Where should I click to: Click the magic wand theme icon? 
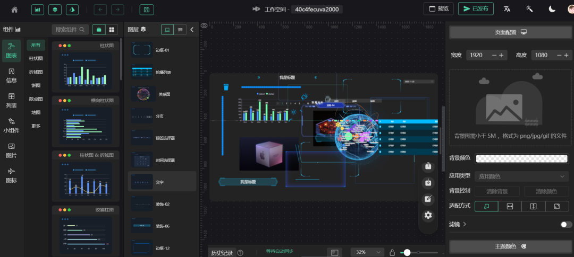(x=529, y=9)
